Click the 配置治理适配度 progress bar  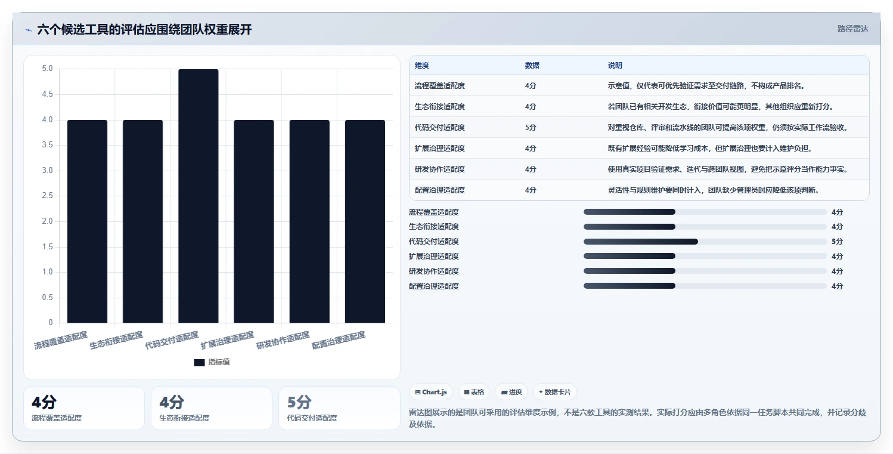[x=705, y=286]
